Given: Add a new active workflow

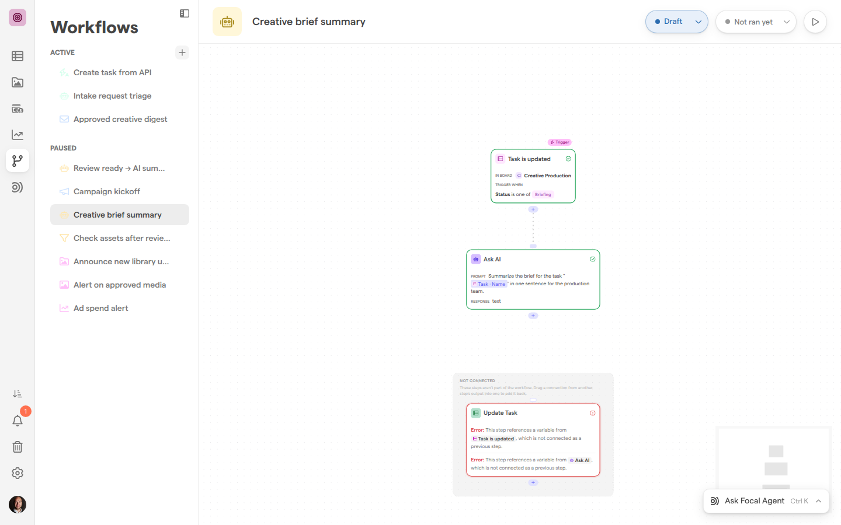Looking at the screenshot, I should pos(182,52).
